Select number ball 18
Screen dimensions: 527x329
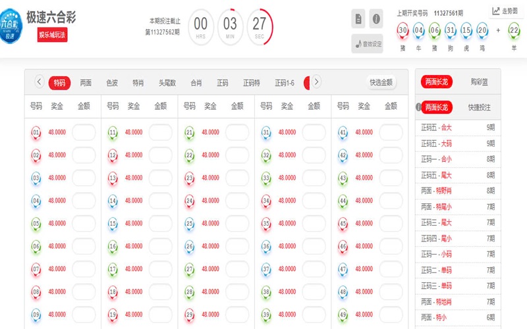[113, 292]
